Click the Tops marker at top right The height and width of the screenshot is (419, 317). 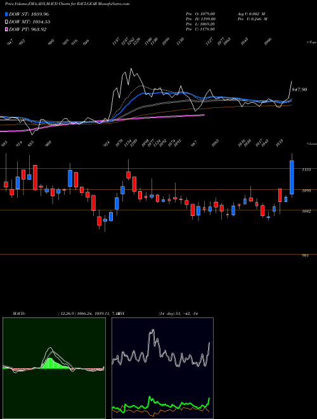pos(312,43)
